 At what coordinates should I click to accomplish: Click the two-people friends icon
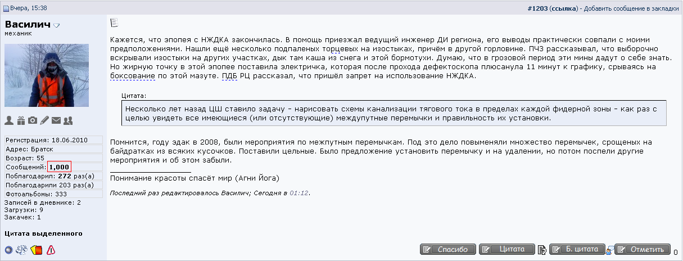click(68, 120)
